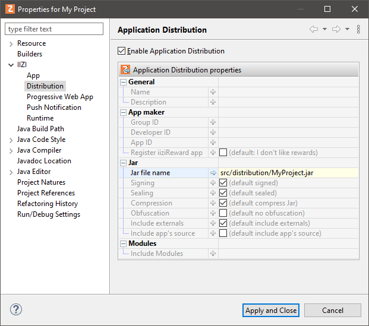Viewport: 369px width, 326px height.
Task: Select Refactoring History
Action: 48,204
